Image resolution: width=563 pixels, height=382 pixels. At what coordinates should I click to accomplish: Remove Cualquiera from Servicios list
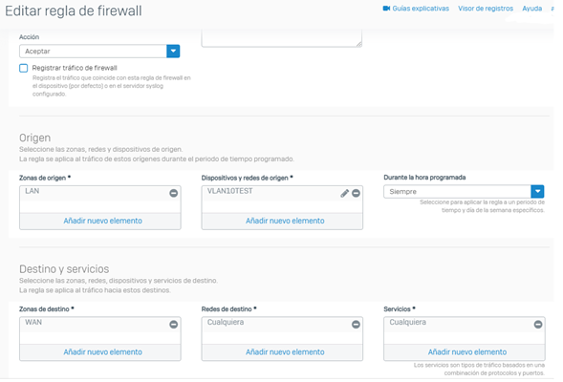[x=538, y=325]
